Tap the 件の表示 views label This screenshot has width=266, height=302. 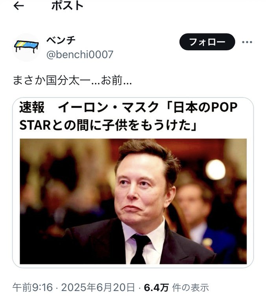coord(190,288)
